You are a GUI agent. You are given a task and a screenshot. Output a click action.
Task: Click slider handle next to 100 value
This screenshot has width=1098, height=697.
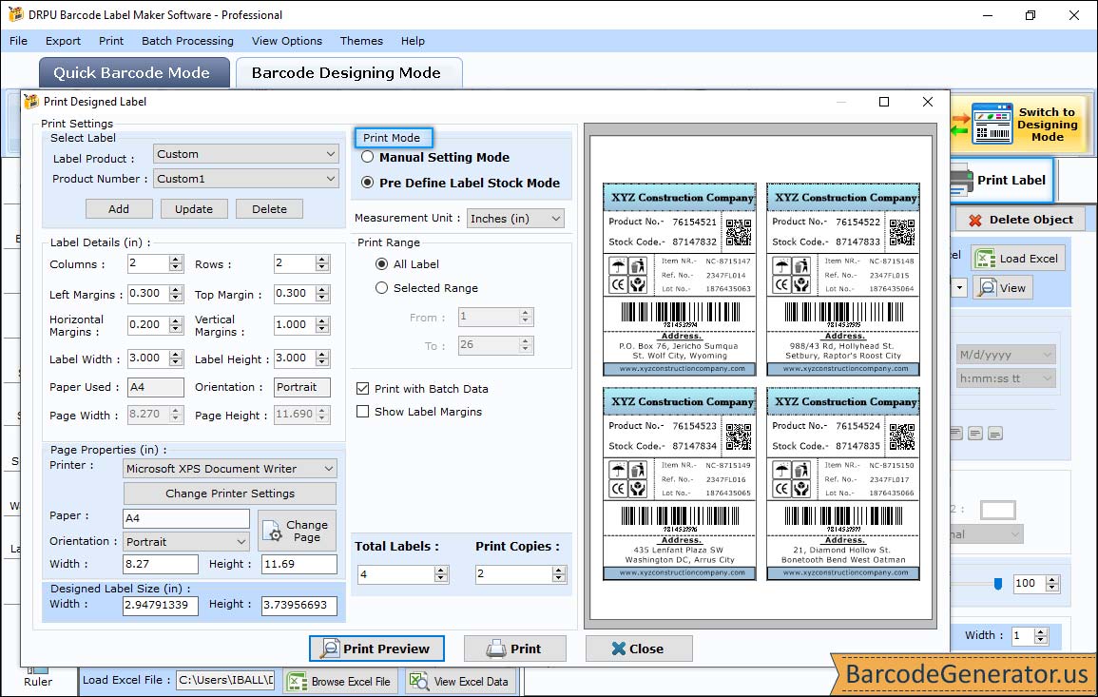998,584
